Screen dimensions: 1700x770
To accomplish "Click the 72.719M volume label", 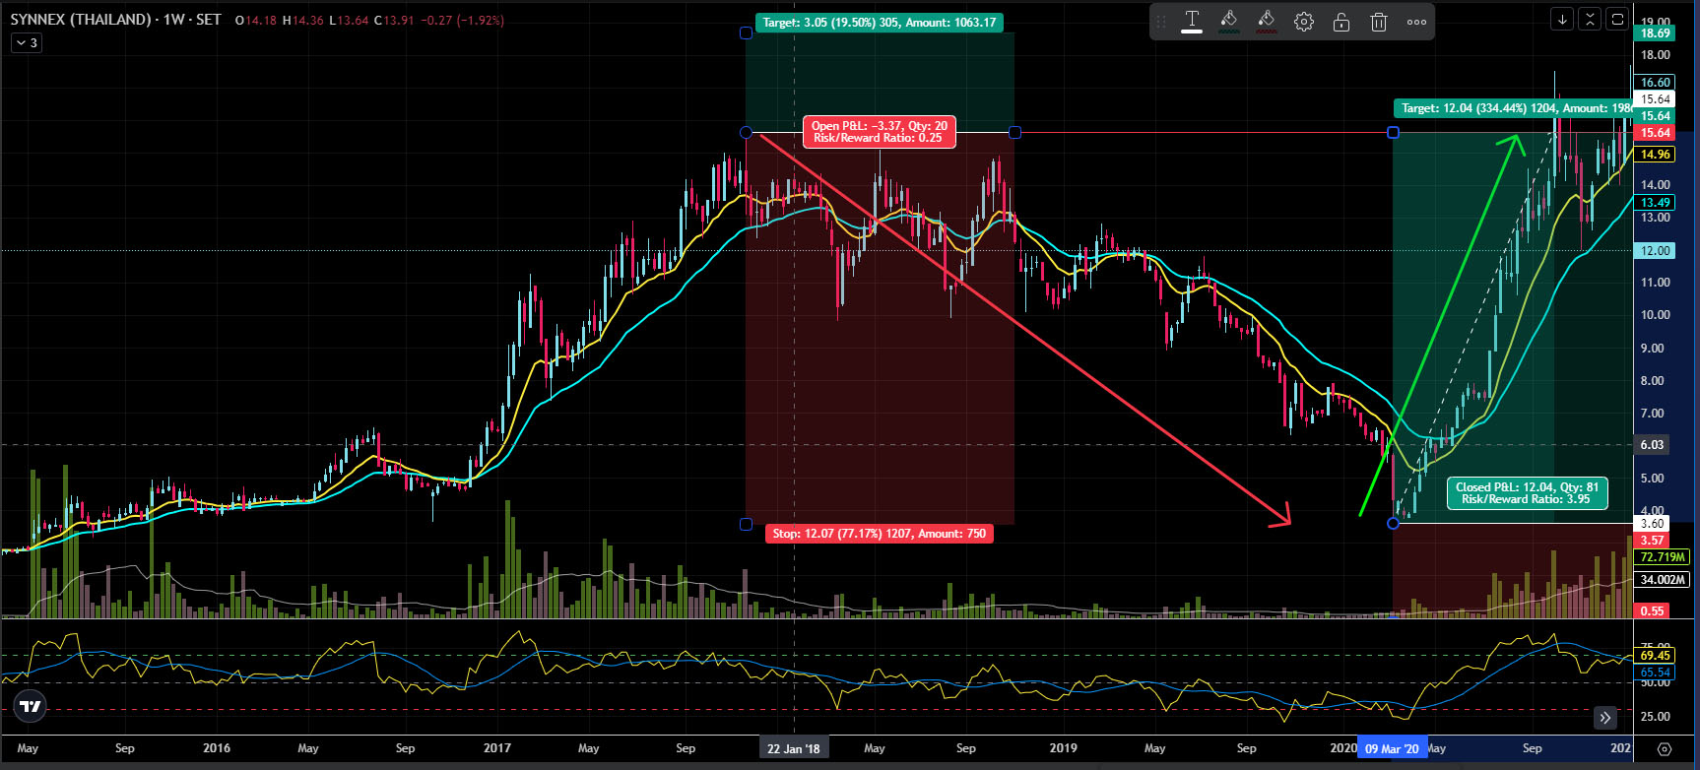I will point(1662,557).
